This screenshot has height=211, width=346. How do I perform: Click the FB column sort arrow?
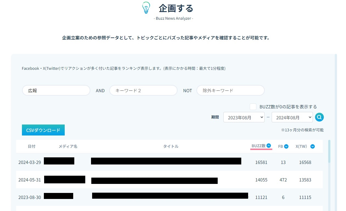(286, 146)
